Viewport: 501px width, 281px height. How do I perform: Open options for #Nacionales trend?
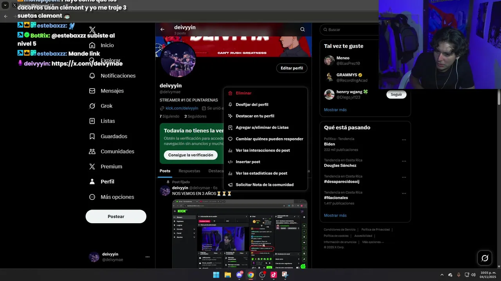404,194
